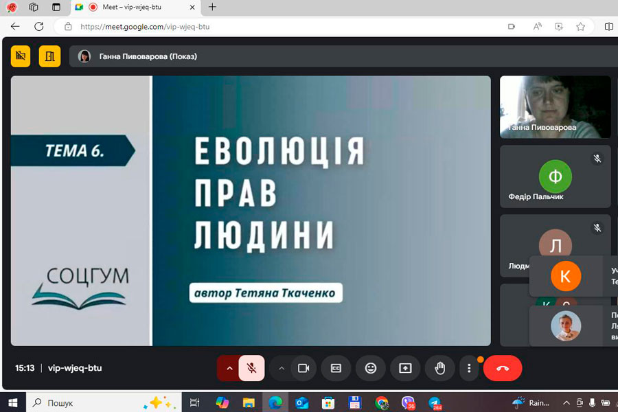Open the notification with woman's photo avatar

573,326
